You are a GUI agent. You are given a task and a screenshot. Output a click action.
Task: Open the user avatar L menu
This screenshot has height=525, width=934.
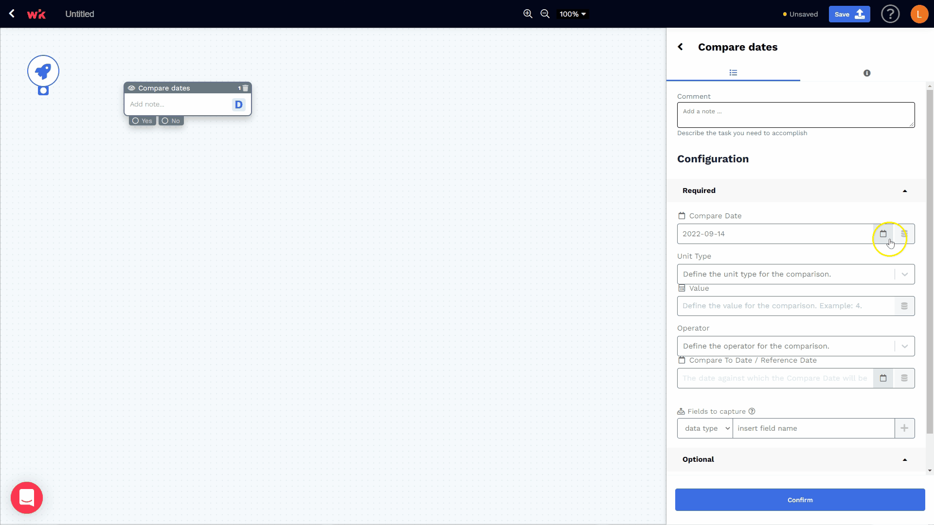[919, 14]
